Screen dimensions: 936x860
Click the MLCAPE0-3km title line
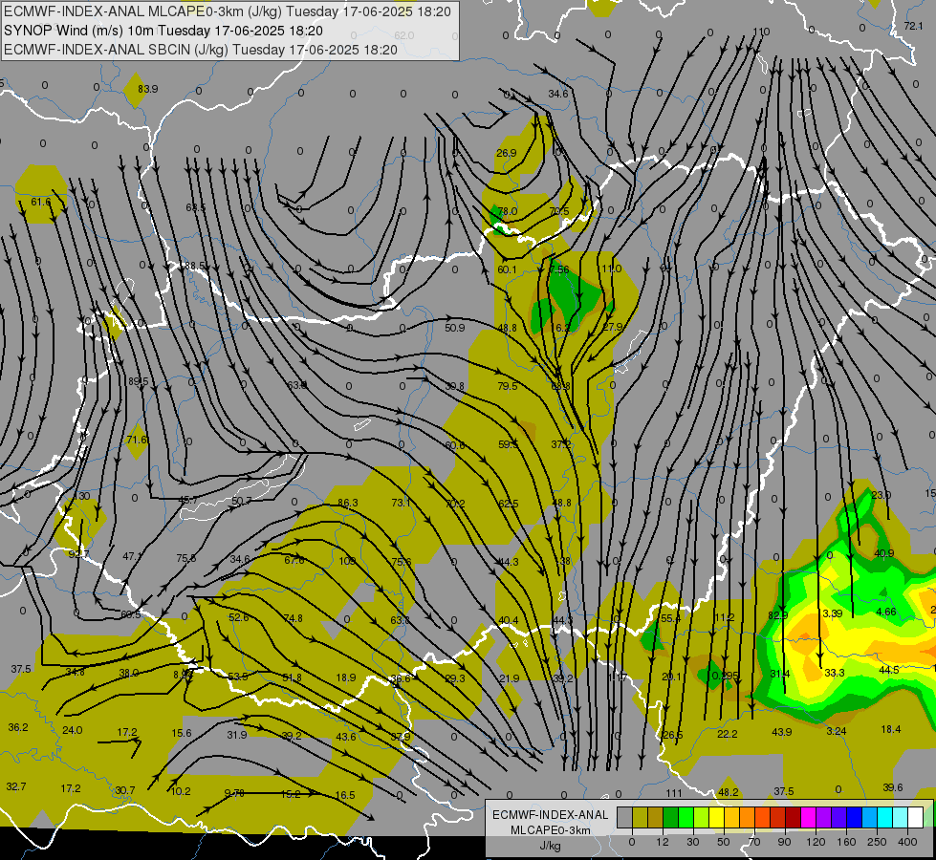coord(228,11)
